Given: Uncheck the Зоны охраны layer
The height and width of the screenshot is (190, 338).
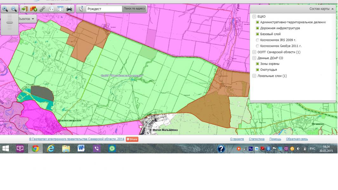Looking at the screenshot, I should click(x=257, y=64).
